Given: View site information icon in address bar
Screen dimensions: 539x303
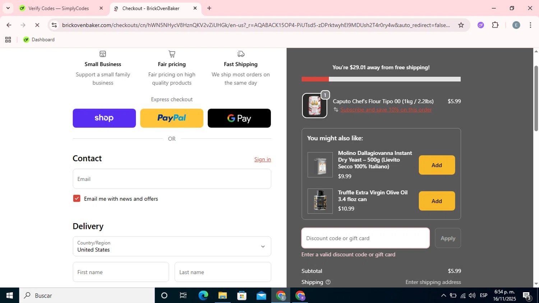Looking at the screenshot, I should [x=54, y=25].
